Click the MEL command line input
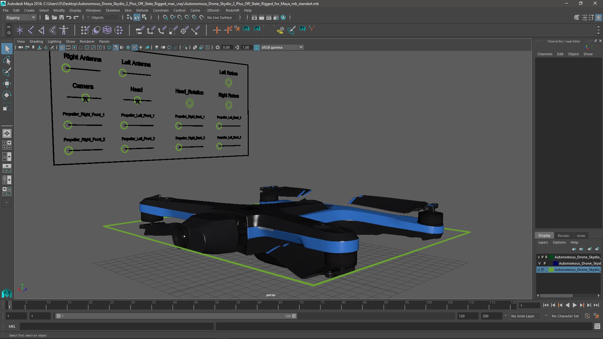Screen dimensions: 603x339 coord(117,326)
